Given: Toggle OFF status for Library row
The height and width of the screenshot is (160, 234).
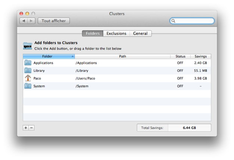Looking at the screenshot, I should coord(180,71).
